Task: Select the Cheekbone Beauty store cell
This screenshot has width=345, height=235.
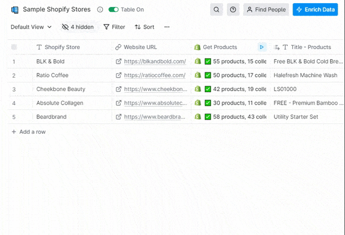Action: click(x=72, y=89)
